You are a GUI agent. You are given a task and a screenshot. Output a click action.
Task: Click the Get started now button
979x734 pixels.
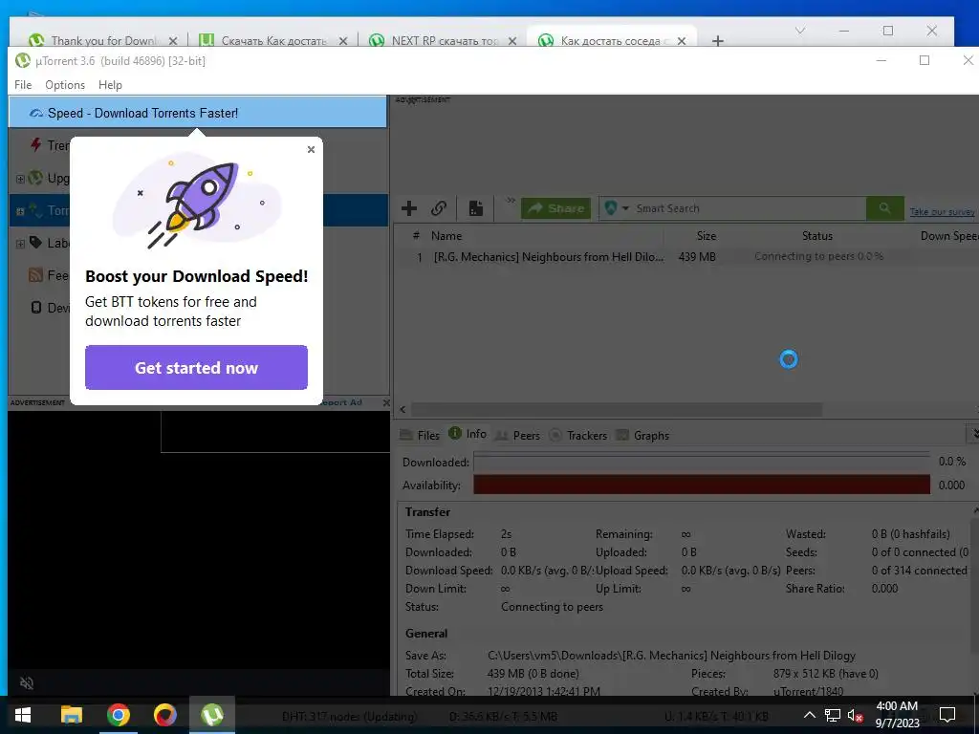pos(196,368)
